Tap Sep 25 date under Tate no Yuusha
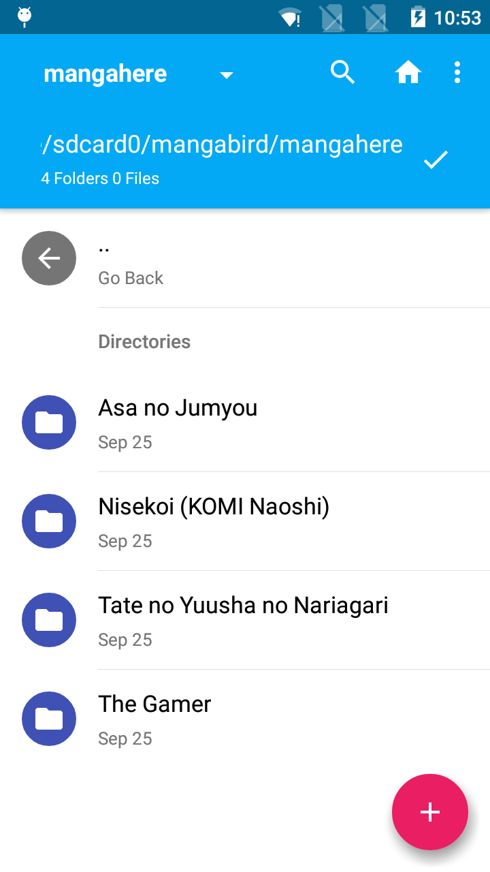Image resolution: width=490 pixels, height=872 pixels. [x=125, y=640]
